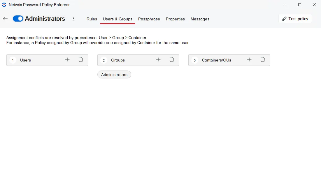This screenshot has height=181, width=321.
Task: Open the Properties tab
Action: point(175,19)
